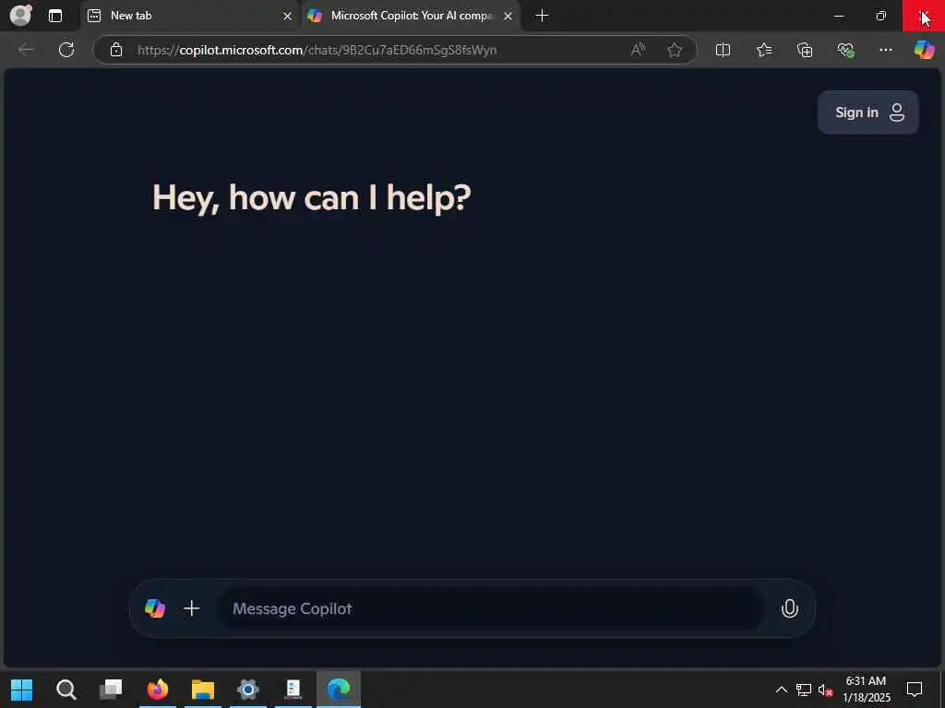Open the Edge profile avatar
This screenshot has width=945, height=708.
coord(21,15)
